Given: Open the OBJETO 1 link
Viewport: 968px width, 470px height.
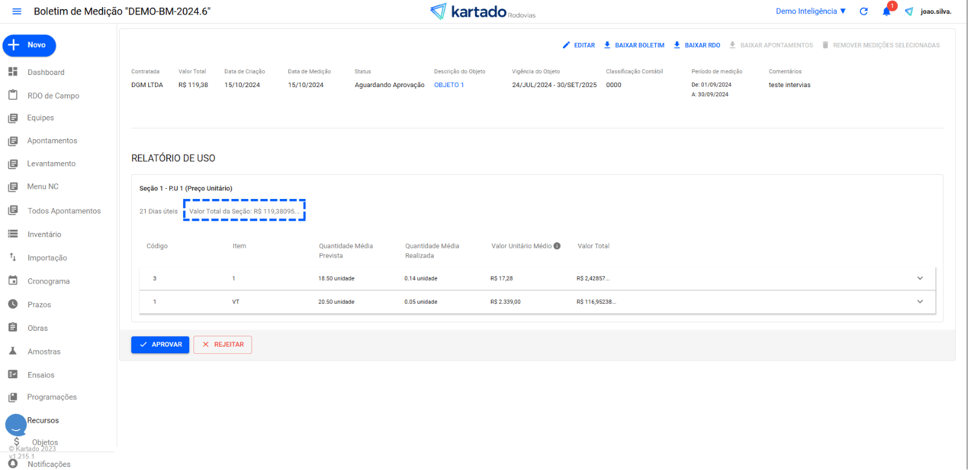Looking at the screenshot, I should click(449, 85).
